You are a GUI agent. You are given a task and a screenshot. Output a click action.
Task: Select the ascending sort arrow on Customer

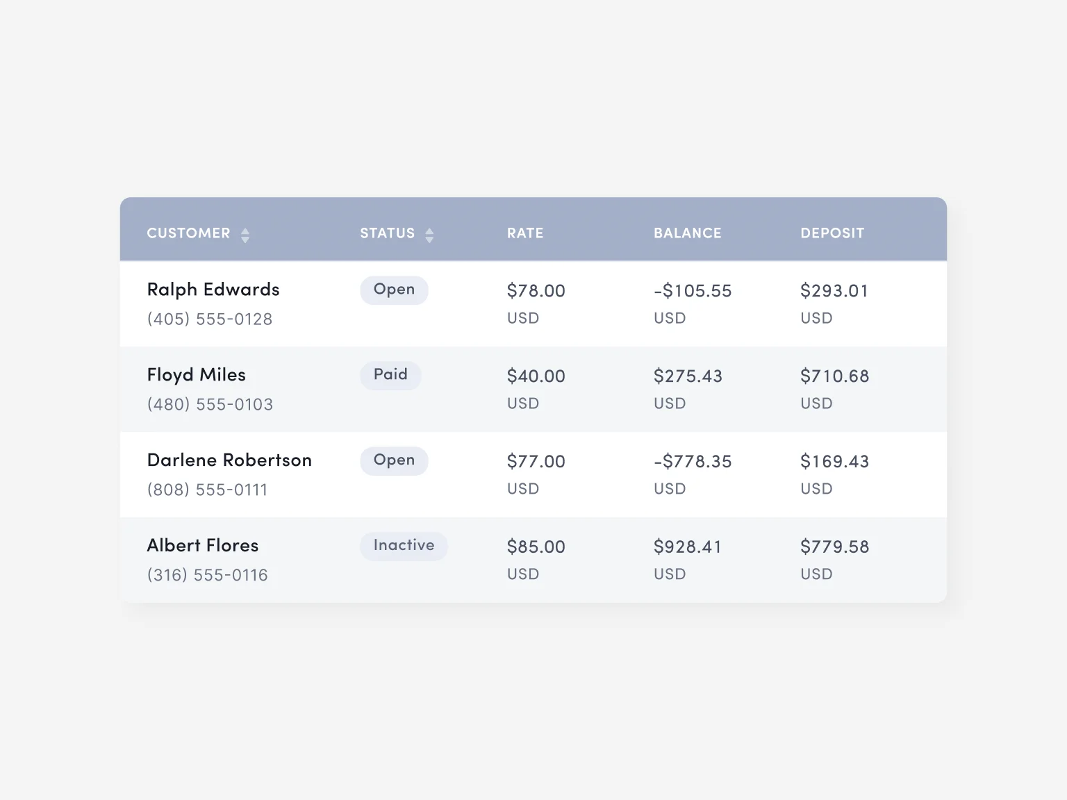click(245, 231)
